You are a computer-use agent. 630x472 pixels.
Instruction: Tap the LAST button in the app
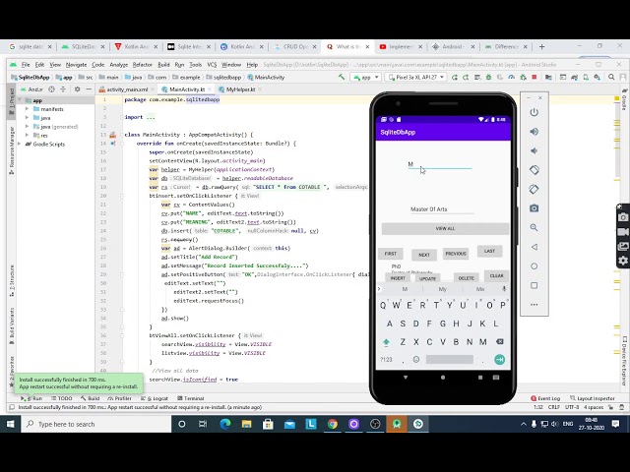[x=489, y=252]
